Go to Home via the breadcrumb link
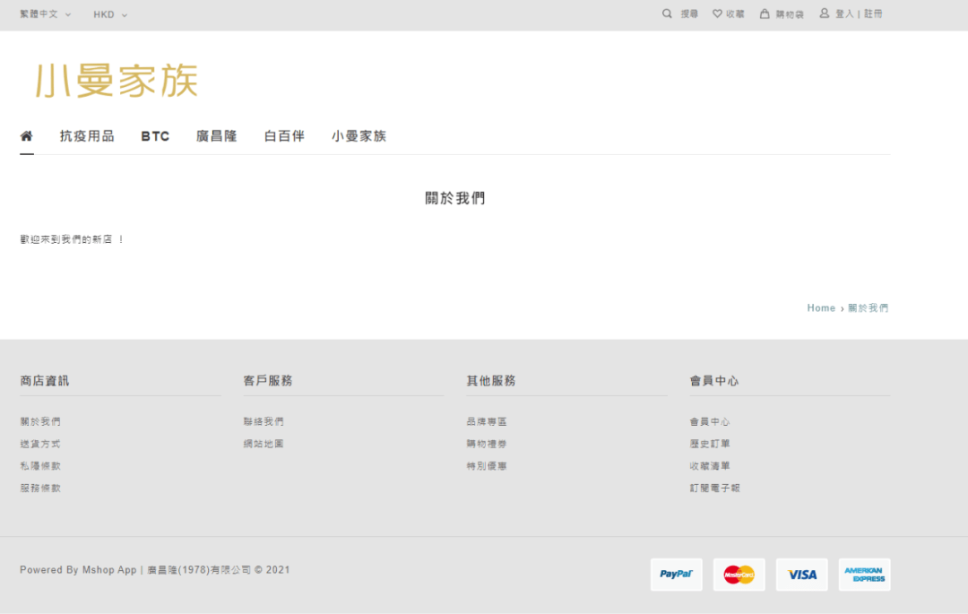 point(821,307)
